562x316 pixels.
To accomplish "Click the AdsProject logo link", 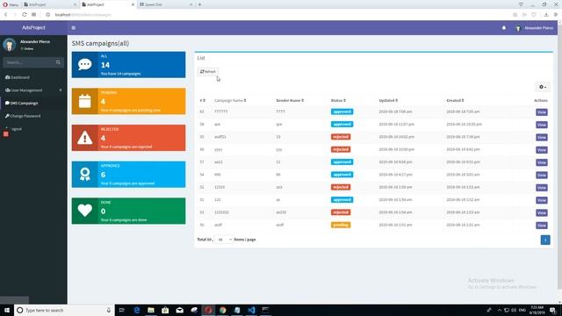I will tap(33, 27).
